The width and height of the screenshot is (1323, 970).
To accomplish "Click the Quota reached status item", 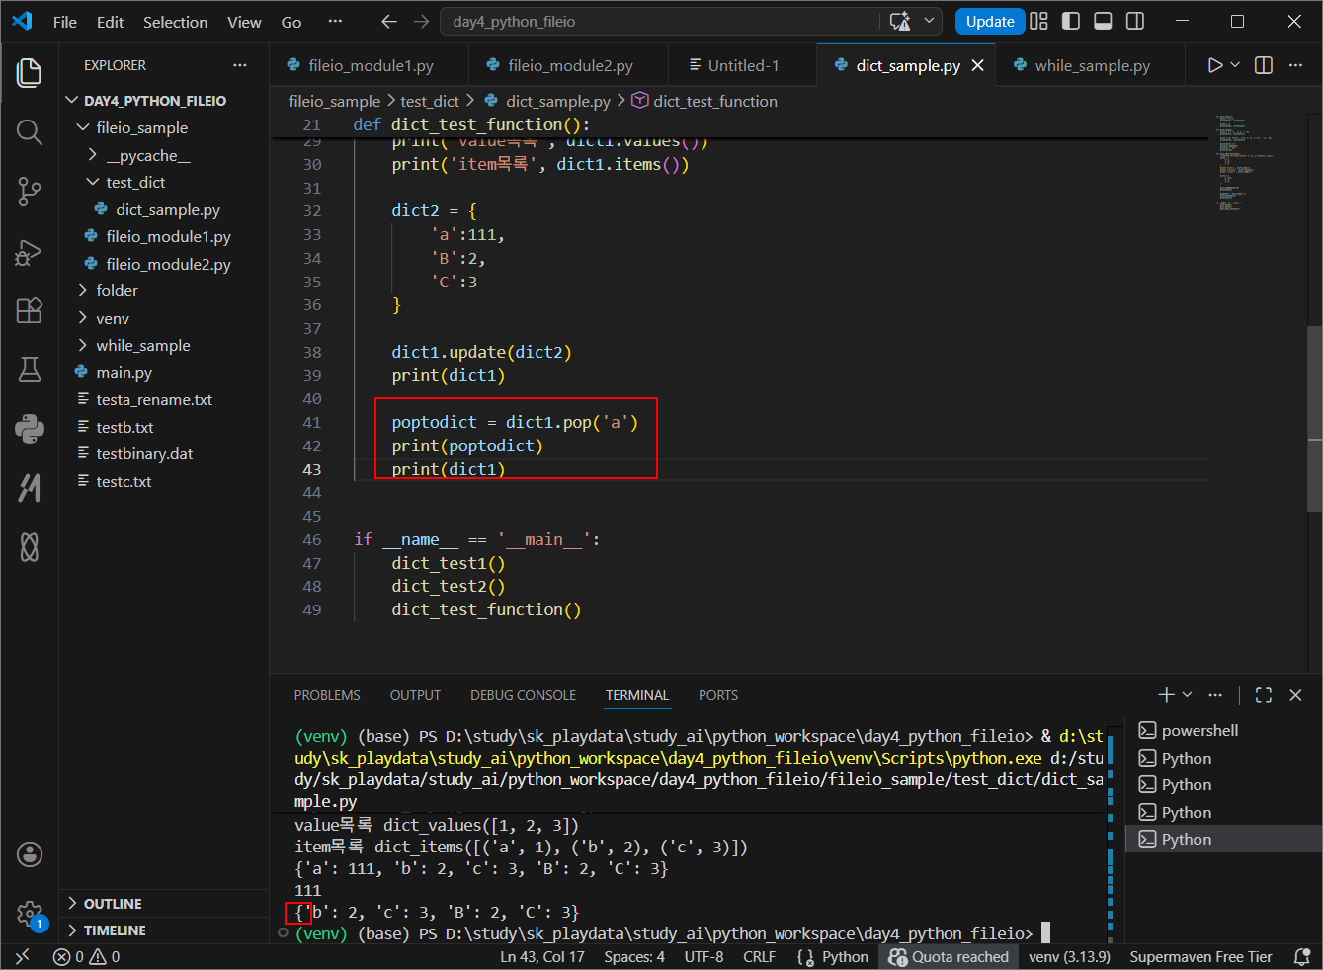I will pyautogui.click(x=949, y=956).
